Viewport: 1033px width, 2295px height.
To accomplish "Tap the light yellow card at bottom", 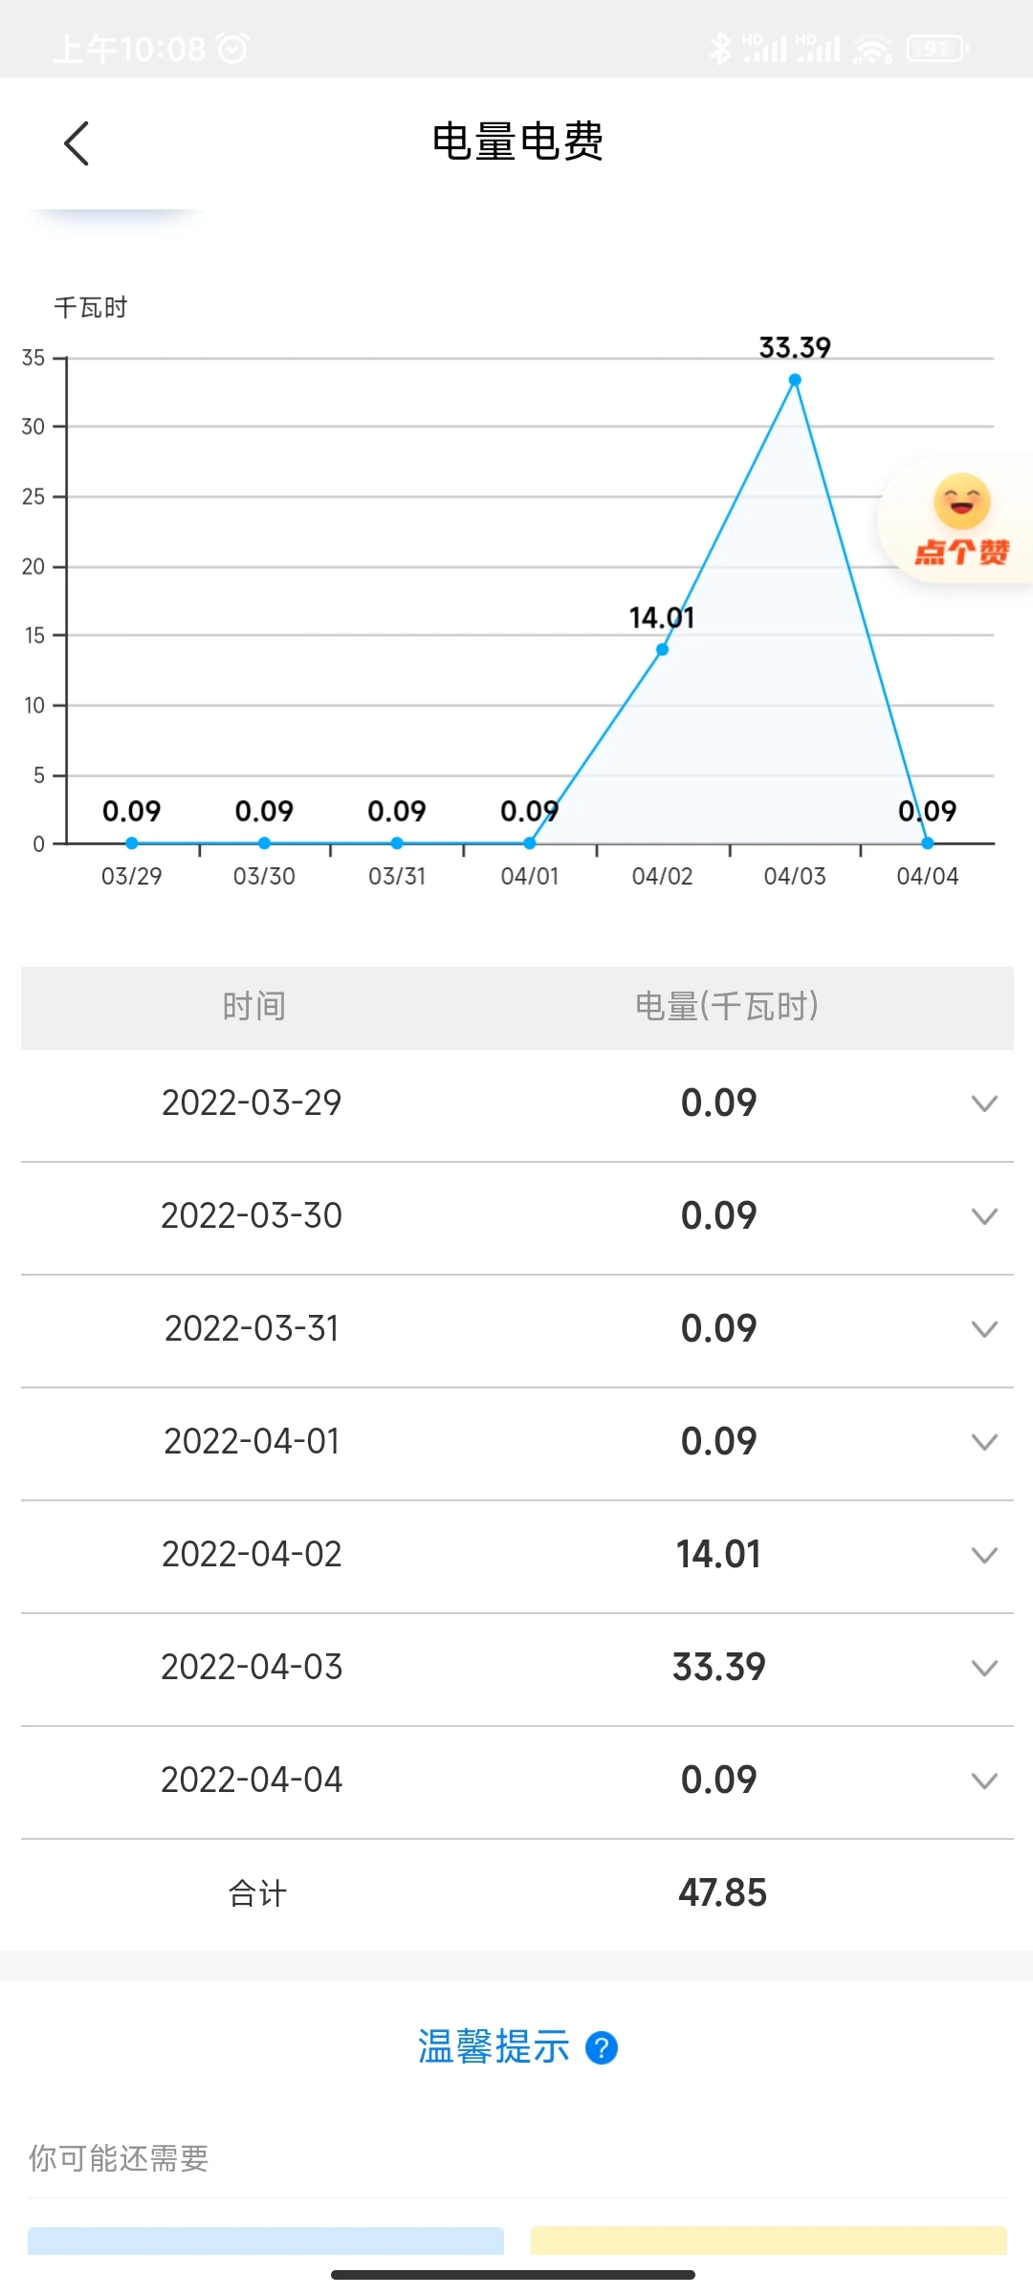I will pos(768,2240).
